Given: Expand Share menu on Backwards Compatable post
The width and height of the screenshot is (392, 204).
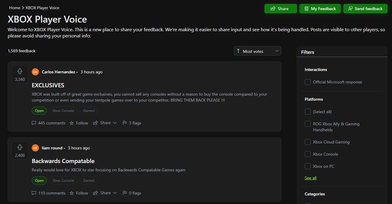Looking at the screenshot, I should [105, 193].
